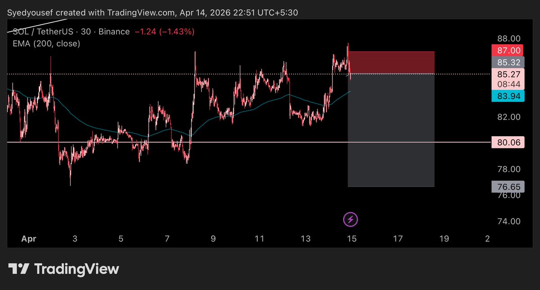This screenshot has width=540, height=290.
Task: Select the gray 76.65 target price label
Action: [509, 186]
